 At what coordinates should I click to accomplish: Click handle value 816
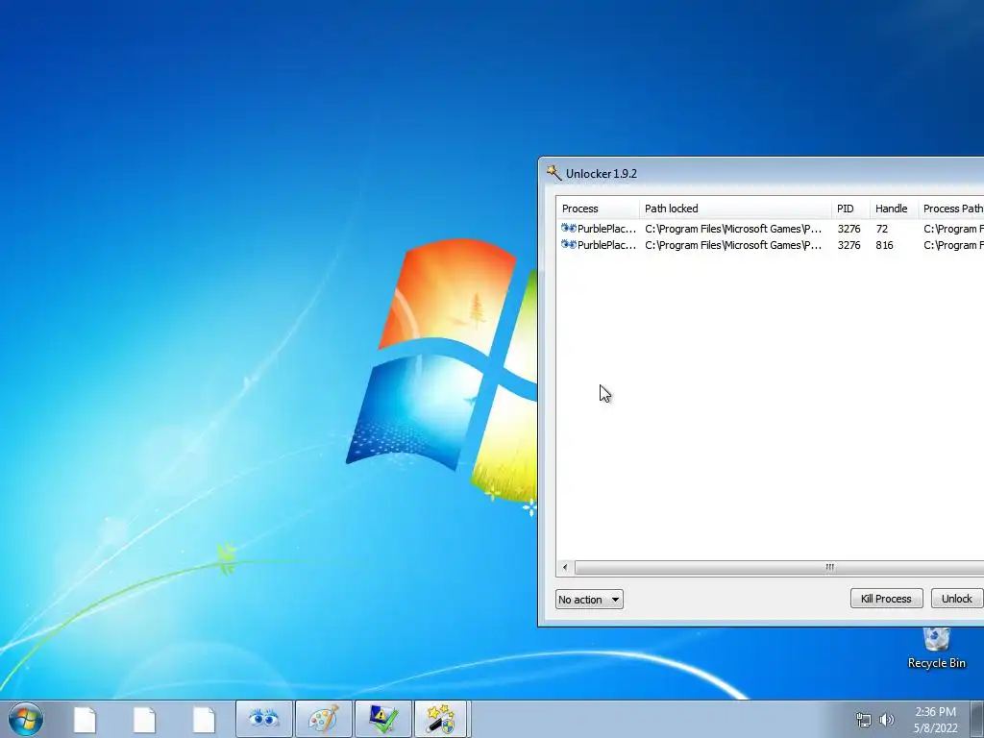pos(884,245)
